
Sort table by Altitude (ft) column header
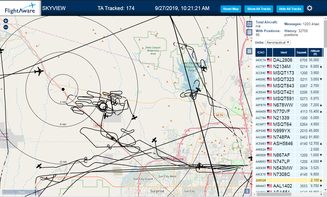[315, 52]
